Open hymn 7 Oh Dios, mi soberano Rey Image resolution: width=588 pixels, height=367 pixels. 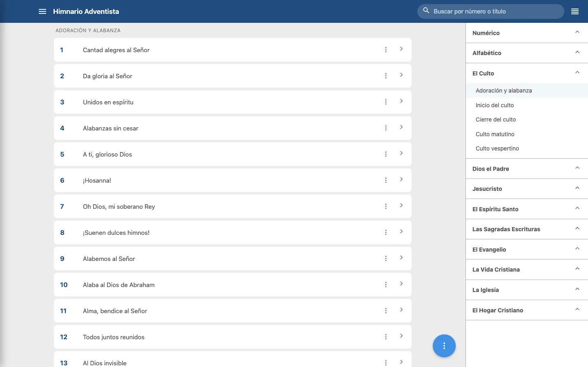233,206
